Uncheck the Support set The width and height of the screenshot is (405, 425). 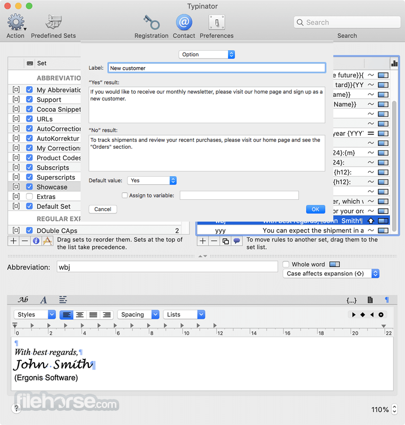(x=29, y=100)
